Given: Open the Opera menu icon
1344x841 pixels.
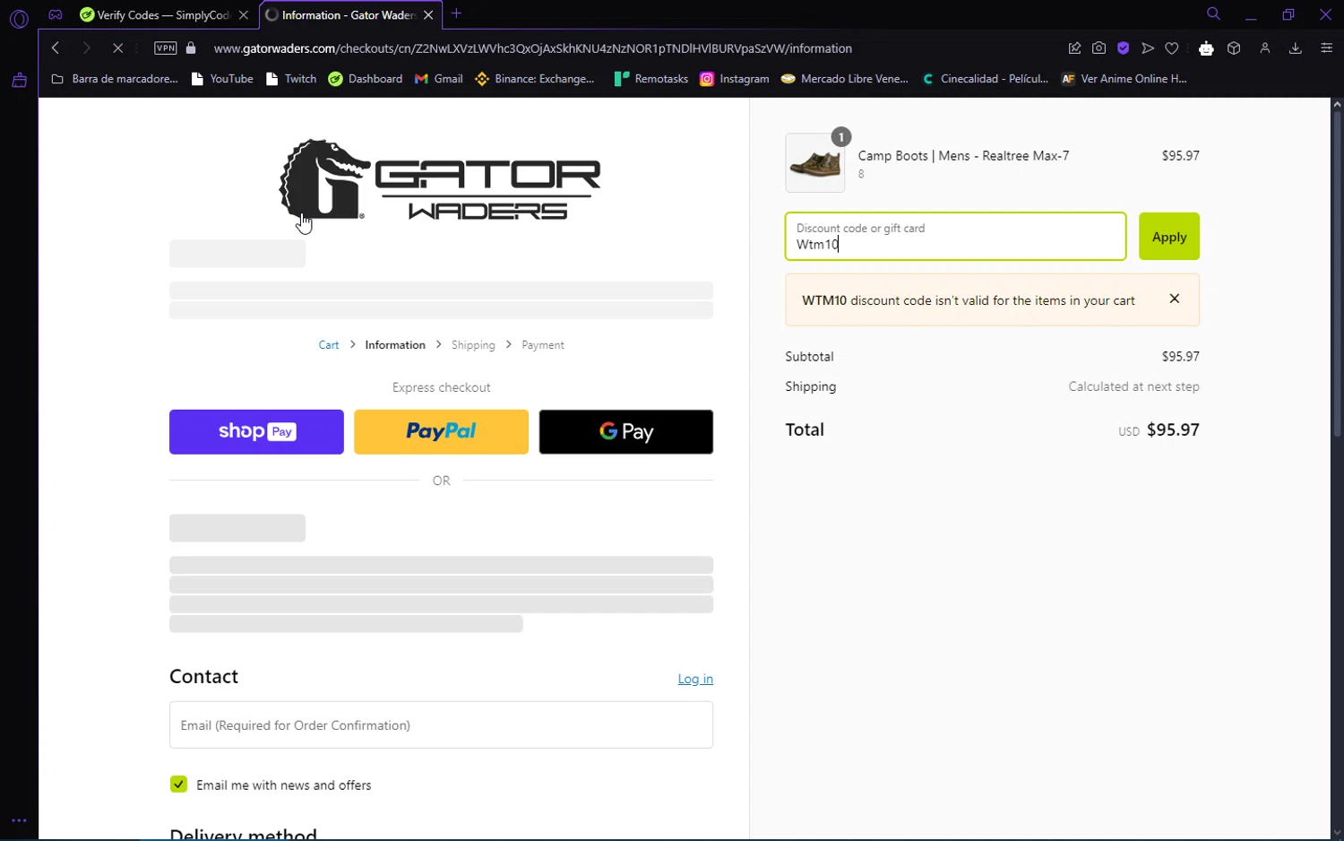Looking at the screenshot, I should point(19,18).
